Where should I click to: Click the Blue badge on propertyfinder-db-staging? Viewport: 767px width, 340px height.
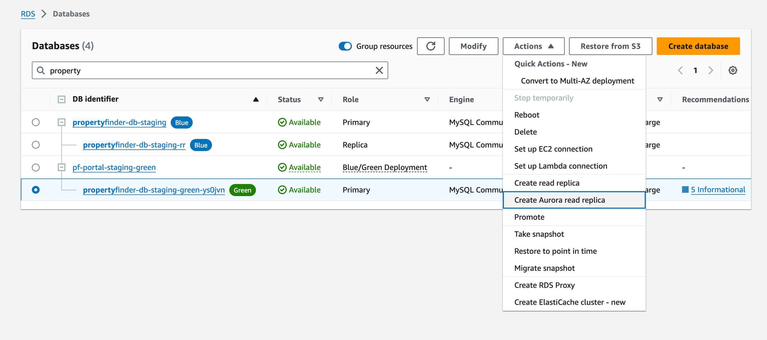[182, 122]
